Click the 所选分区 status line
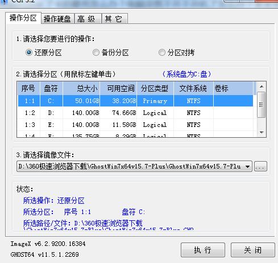Viewport: 278px width, 263px height. (x=84, y=212)
